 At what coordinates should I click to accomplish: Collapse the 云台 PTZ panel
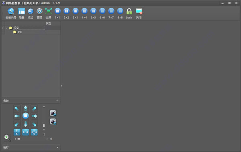[57, 100]
